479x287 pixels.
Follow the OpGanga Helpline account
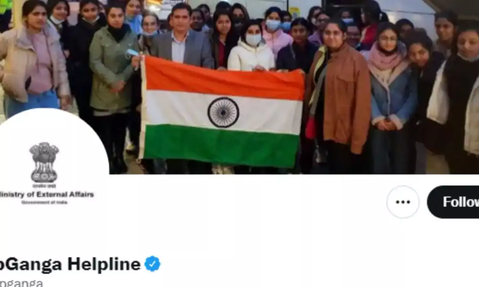coord(453,202)
